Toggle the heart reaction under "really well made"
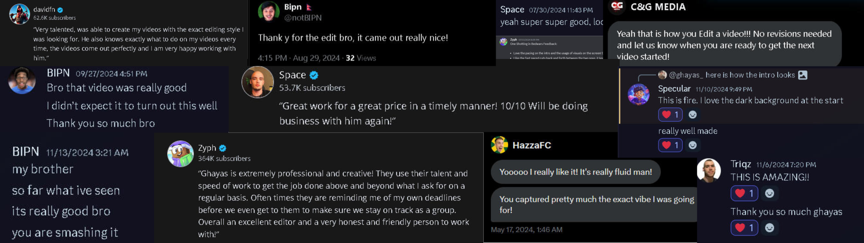The height and width of the screenshot is (243, 864). pyautogui.click(x=670, y=145)
